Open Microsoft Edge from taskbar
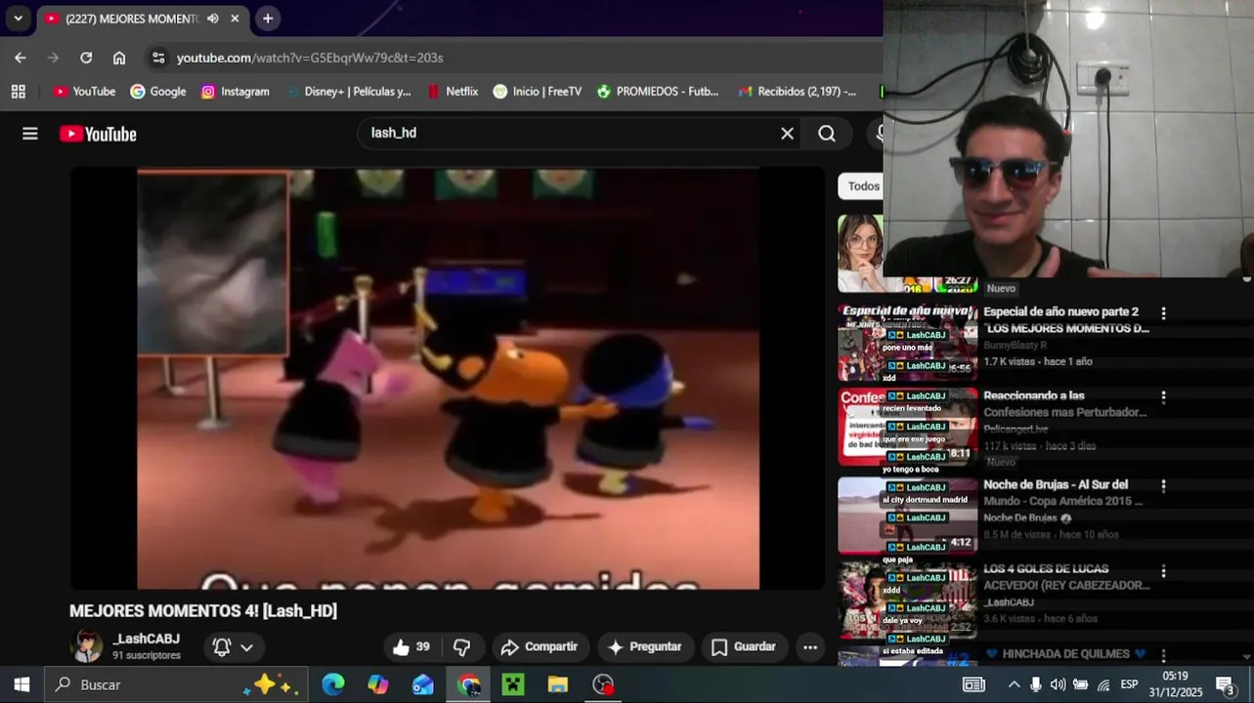 (x=333, y=684)
